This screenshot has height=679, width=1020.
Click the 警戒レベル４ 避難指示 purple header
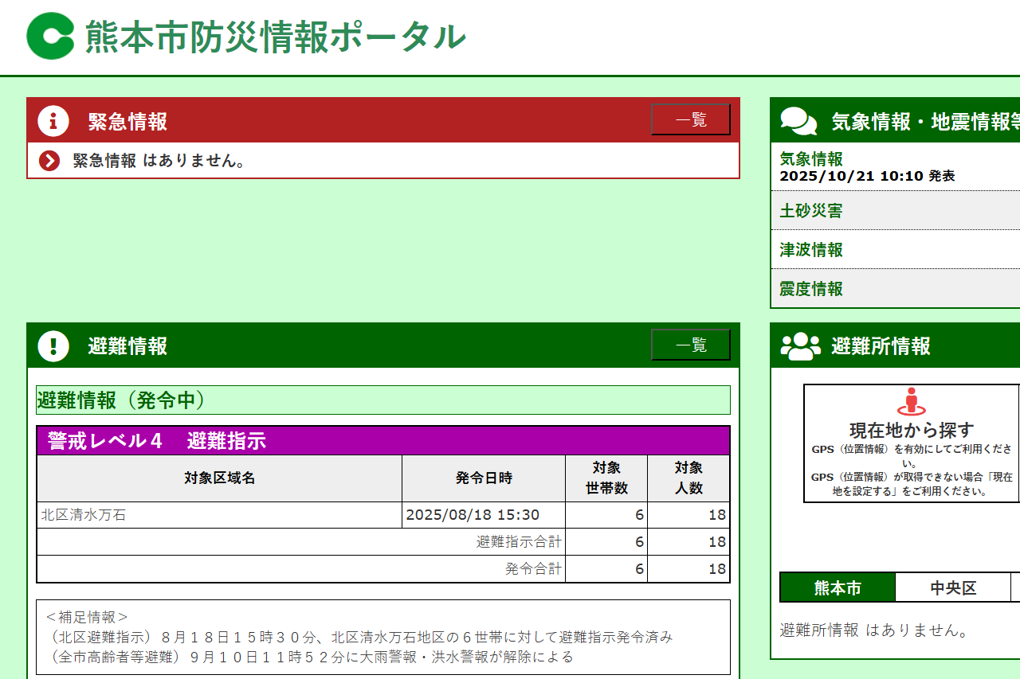point(382,441)
